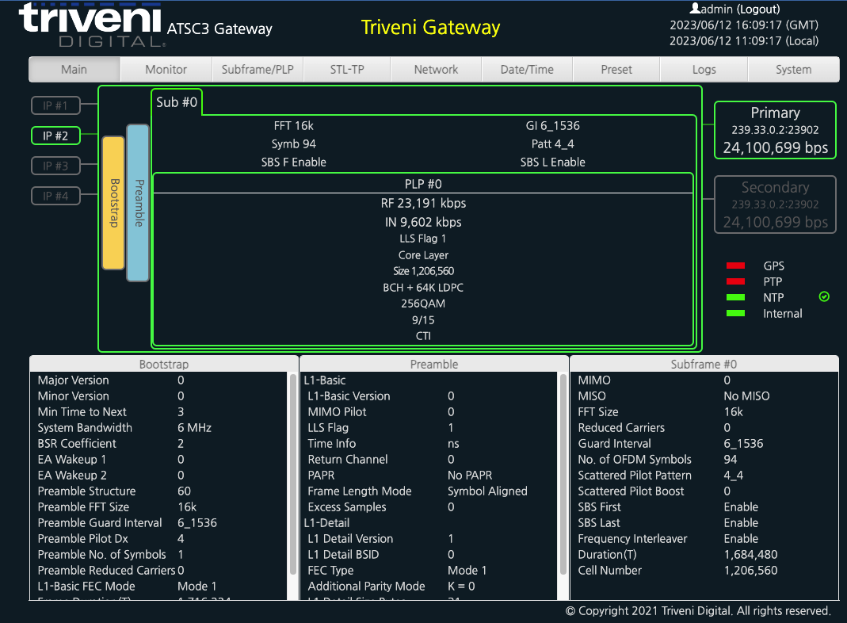This screenshot has width=847, height=623.
Task: Click the Frame Length Mode row
Action: click(430, 491)
